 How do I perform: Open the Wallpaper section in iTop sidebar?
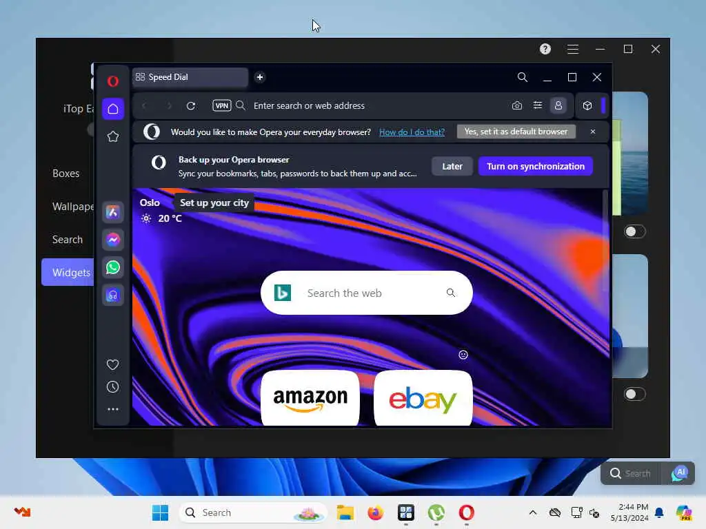pyautogui.click(x=73, y=207)
